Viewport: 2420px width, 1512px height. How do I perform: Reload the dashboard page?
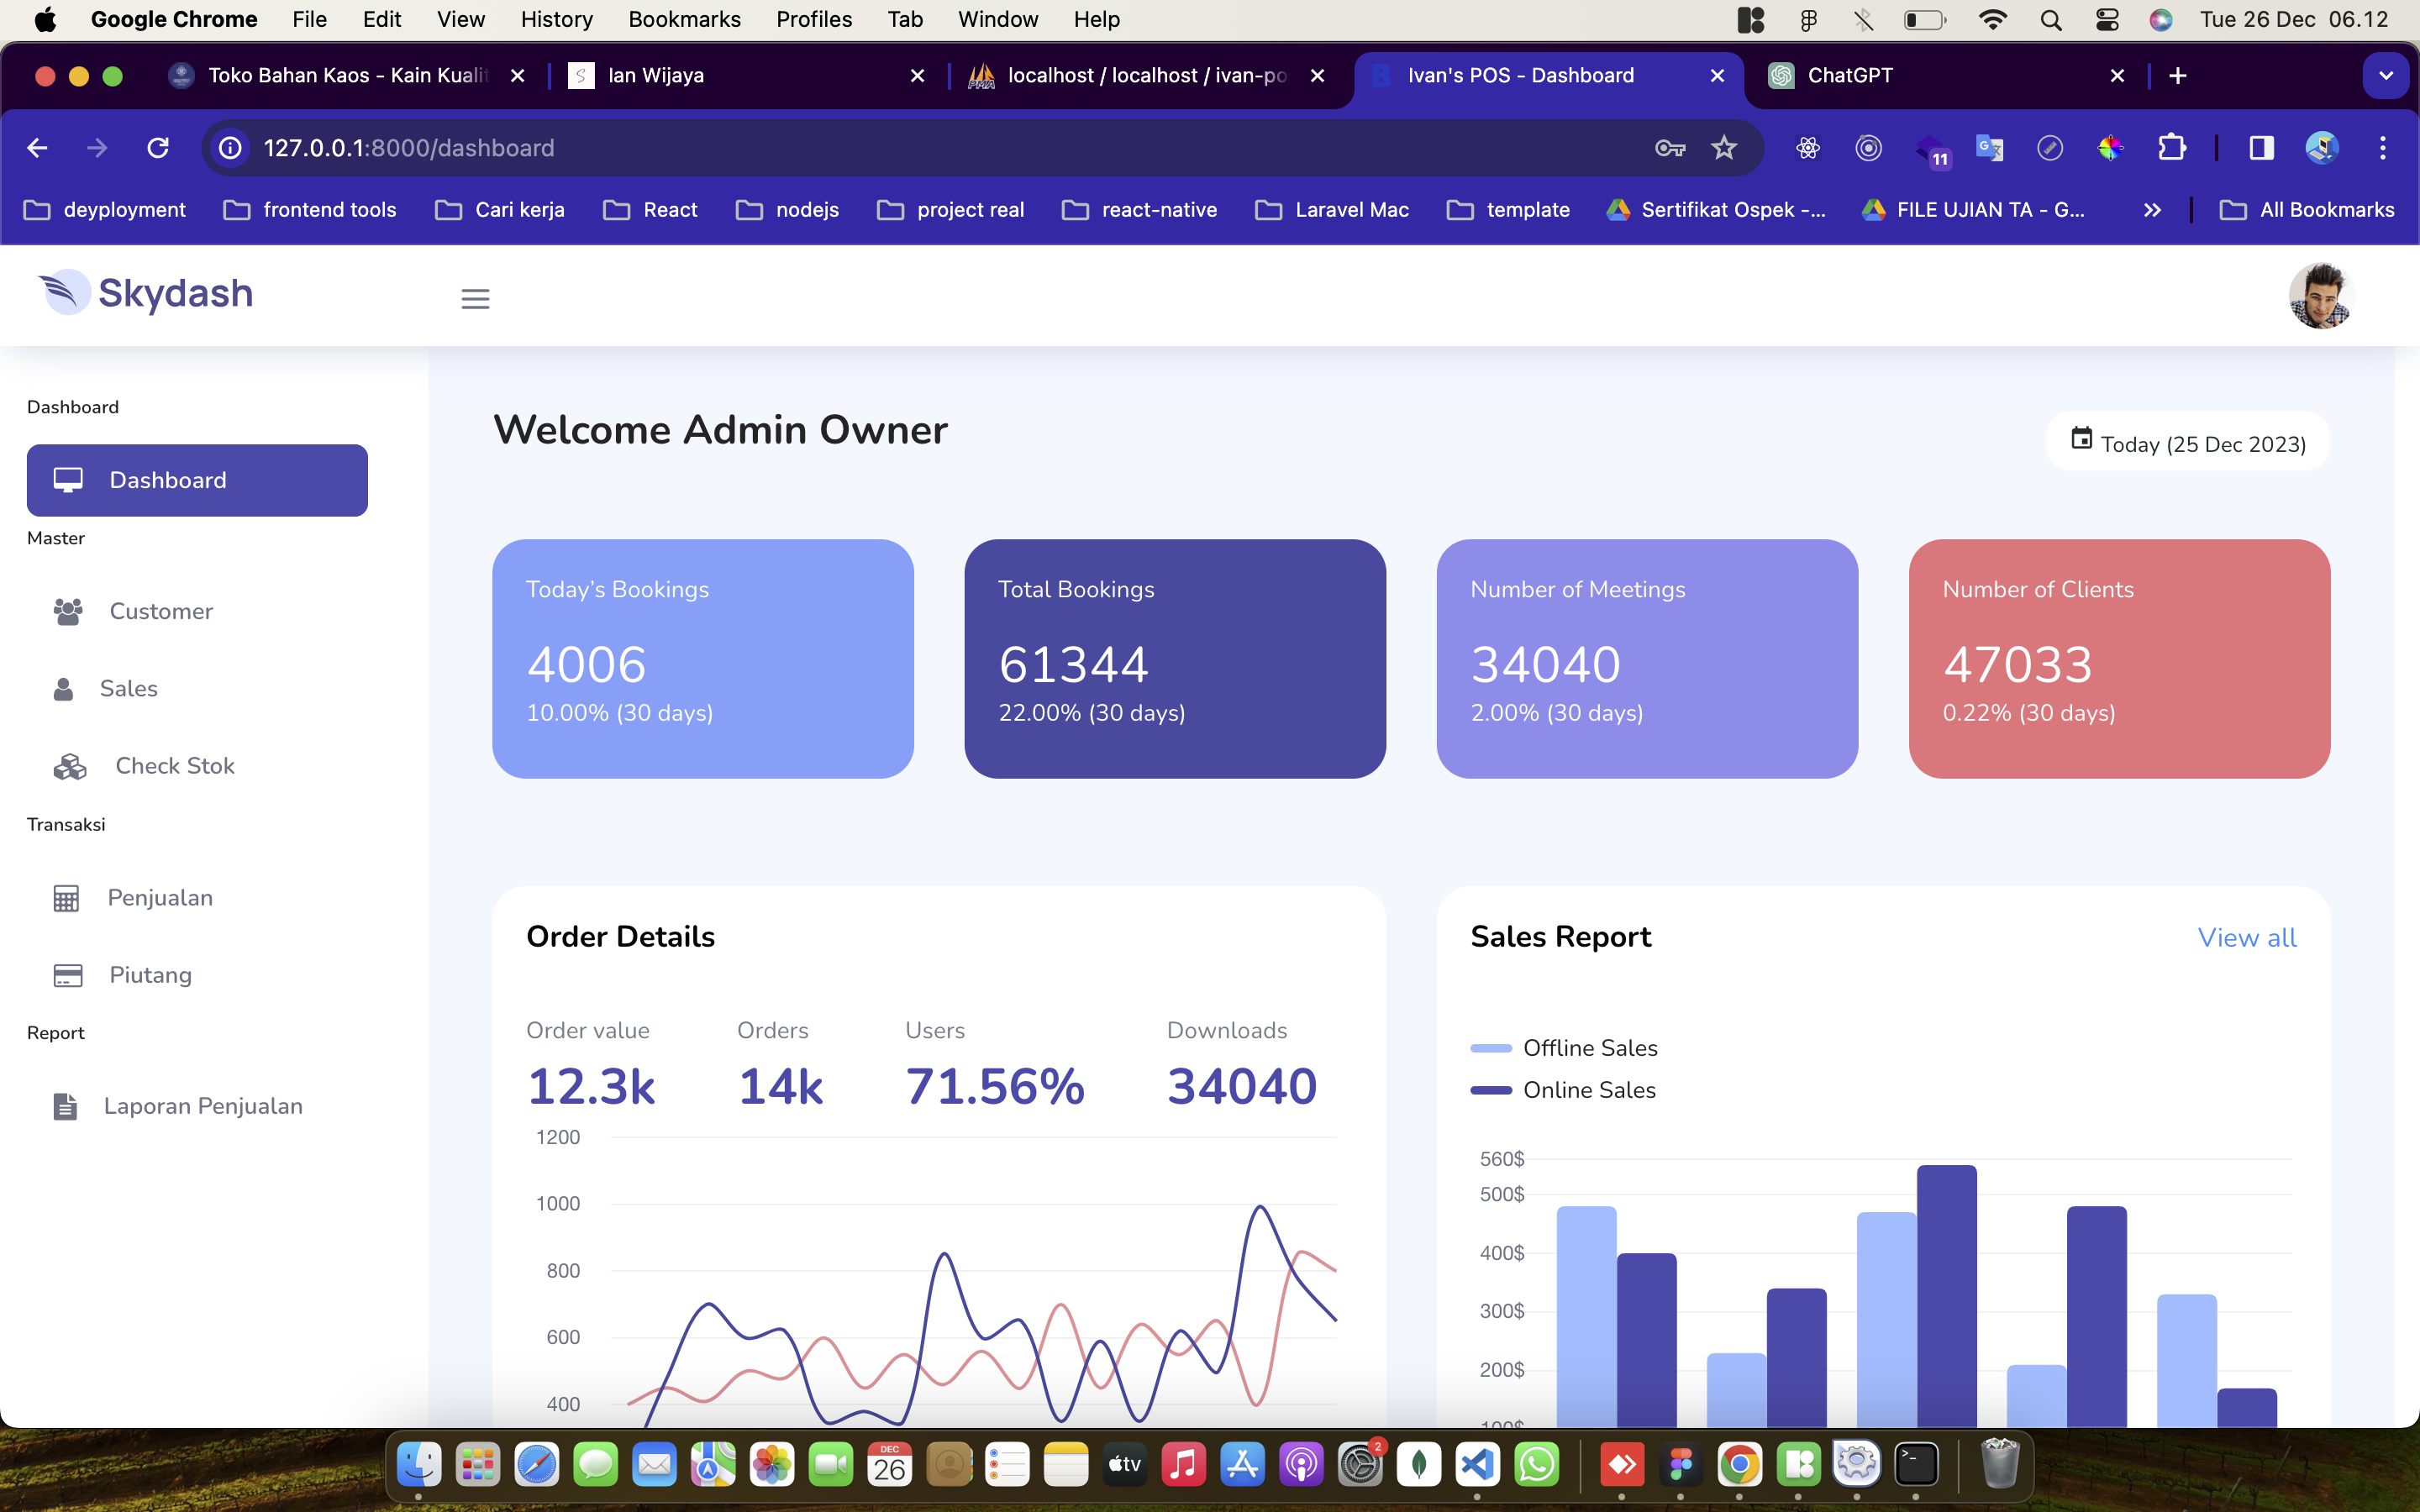pyautogui.click(x=158, y=148)
